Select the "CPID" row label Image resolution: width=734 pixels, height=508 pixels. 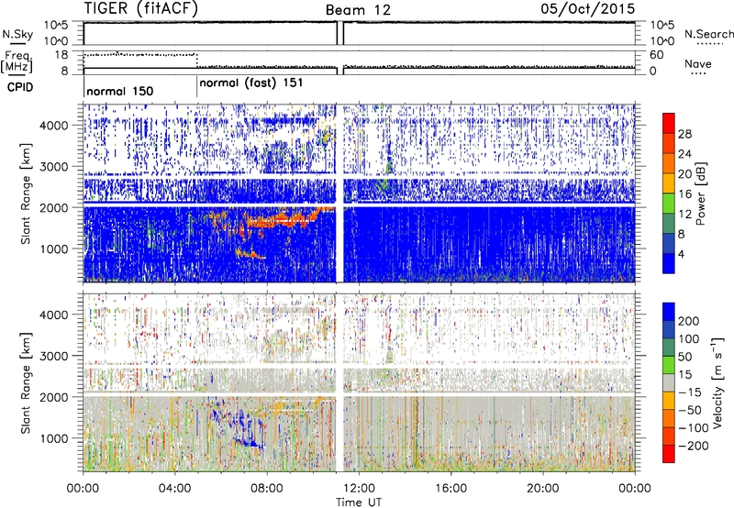[20, 87]
